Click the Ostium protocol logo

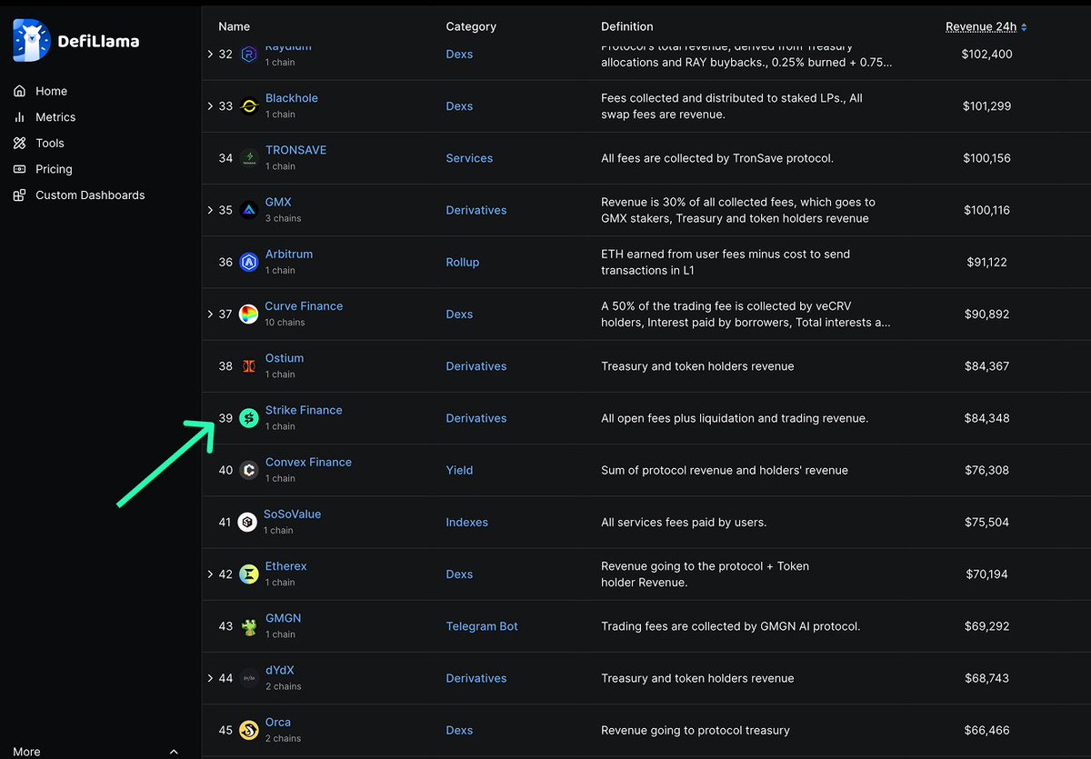tap(249, 366)
